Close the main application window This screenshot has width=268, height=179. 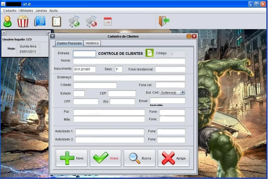(x=263, y=4)
